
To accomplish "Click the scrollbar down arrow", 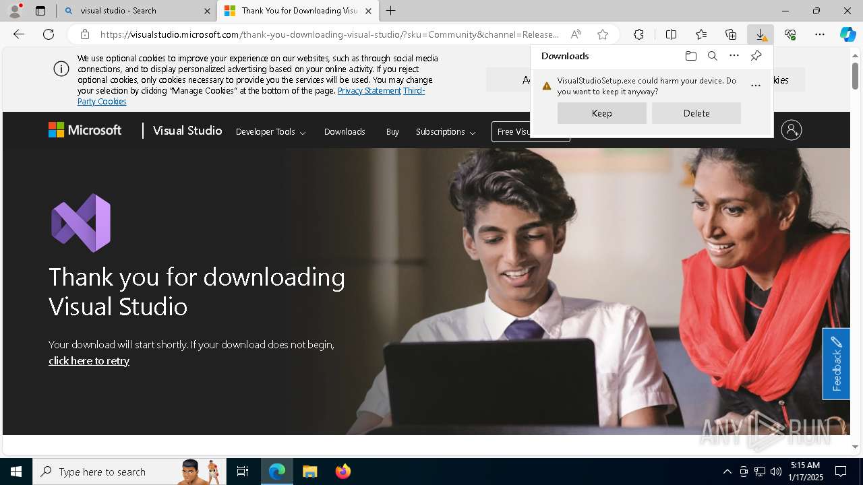I will (855, 446).
